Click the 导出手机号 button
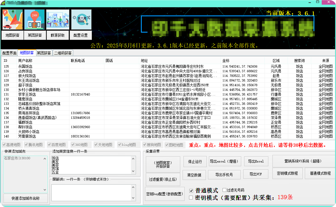Screen dimensions: 336x207 click(224, 175)
